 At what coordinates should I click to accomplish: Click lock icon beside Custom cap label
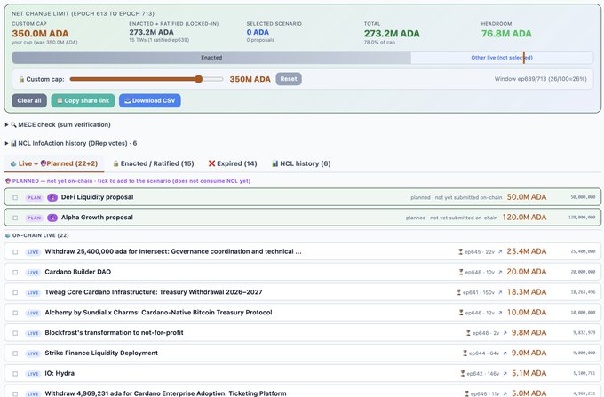pos(21,79)
